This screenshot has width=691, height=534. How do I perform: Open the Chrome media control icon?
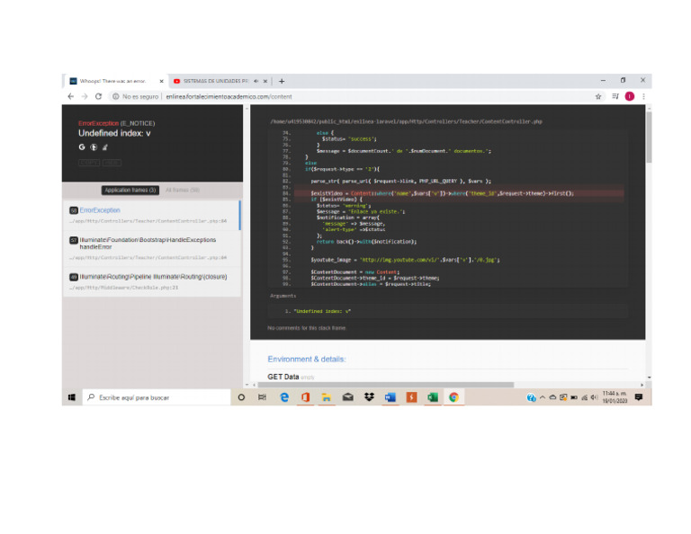pyautogui.click(x=615, y=96)
